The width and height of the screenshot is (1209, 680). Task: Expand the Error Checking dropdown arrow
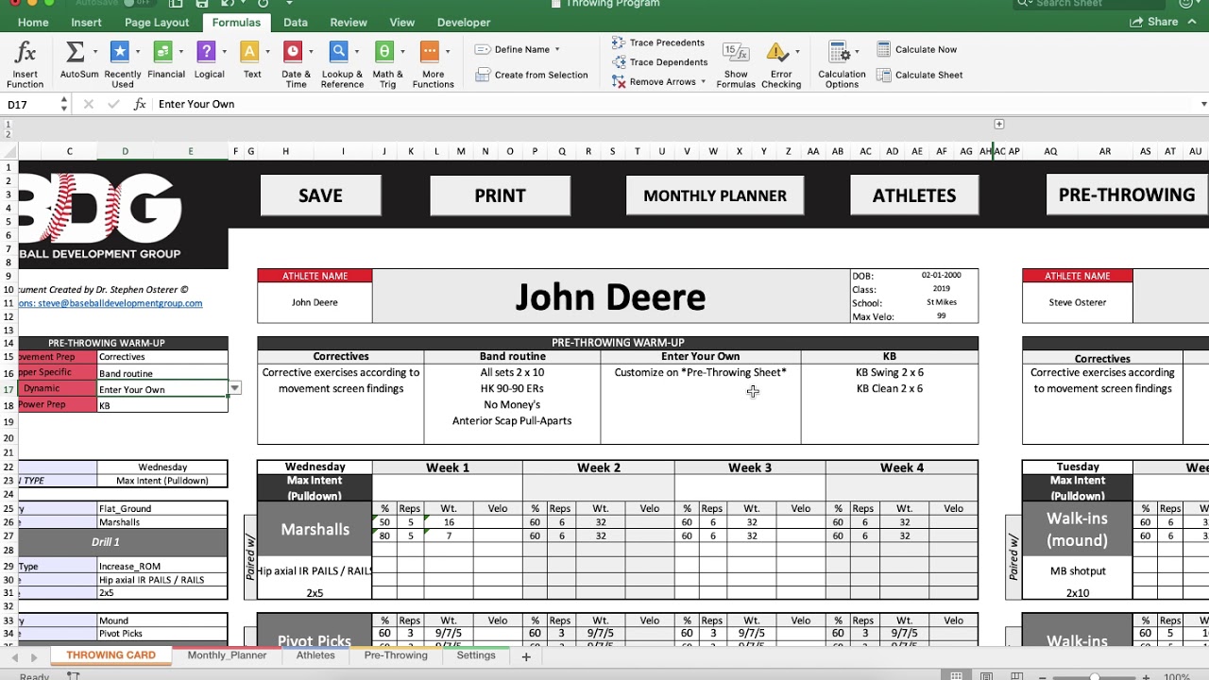click(798, 52)
